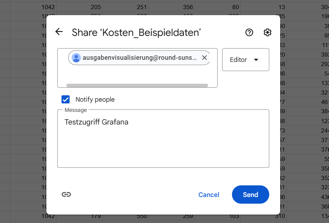Click the recipient avatar icon
Screen dimensions: 329x223
pyautogui.click(x=76, y=58)
